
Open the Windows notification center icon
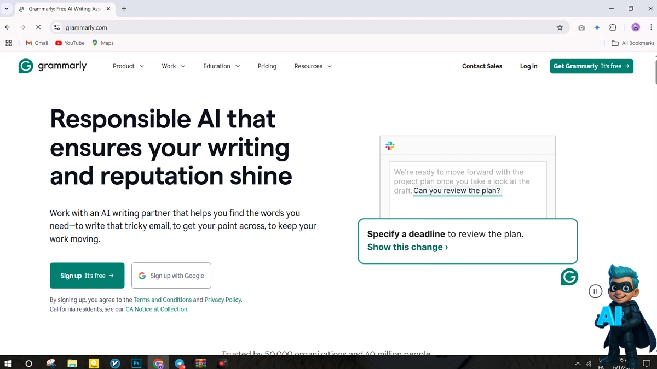(x=647, y=364)
